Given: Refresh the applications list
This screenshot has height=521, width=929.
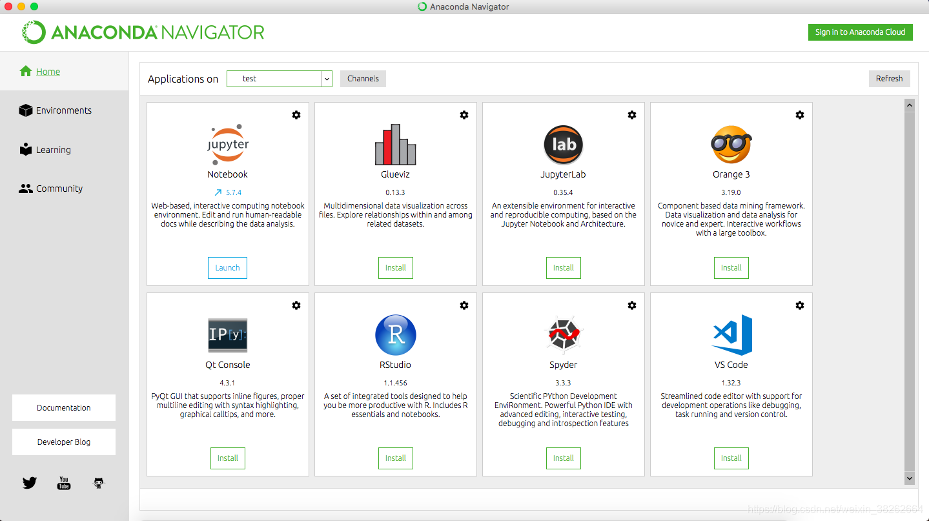Looking at the screenshot, I should (889, 79).
